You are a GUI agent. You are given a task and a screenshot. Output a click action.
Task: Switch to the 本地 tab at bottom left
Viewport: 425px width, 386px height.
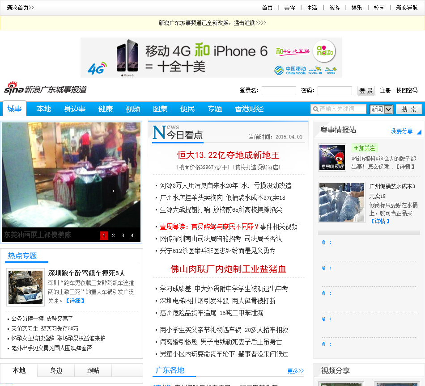point(19,370)
